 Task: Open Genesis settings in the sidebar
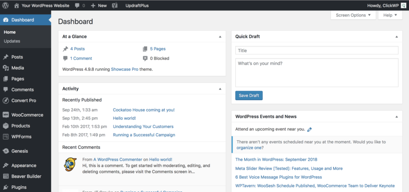tap(20, 151)
